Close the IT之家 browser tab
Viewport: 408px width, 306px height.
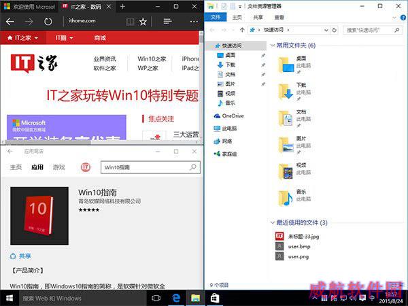(109, 7)
